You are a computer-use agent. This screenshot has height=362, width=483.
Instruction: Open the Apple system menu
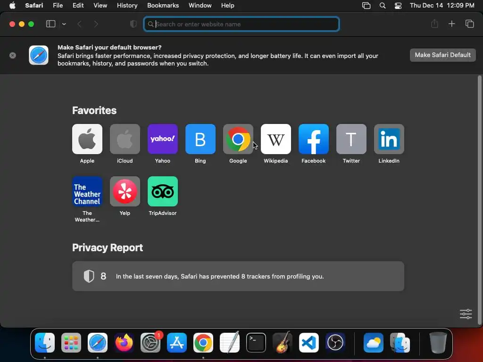[12, 6]
